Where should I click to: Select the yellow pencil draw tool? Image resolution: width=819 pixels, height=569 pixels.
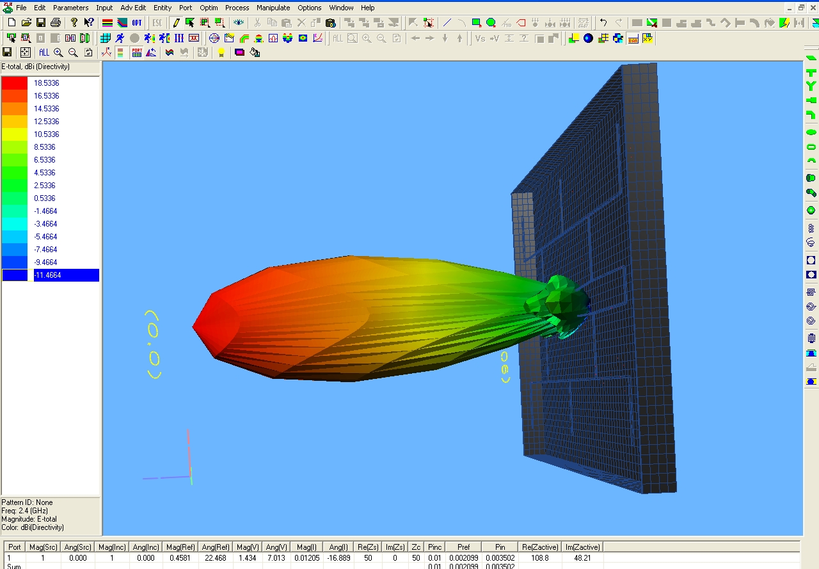[x=176, y=22]
